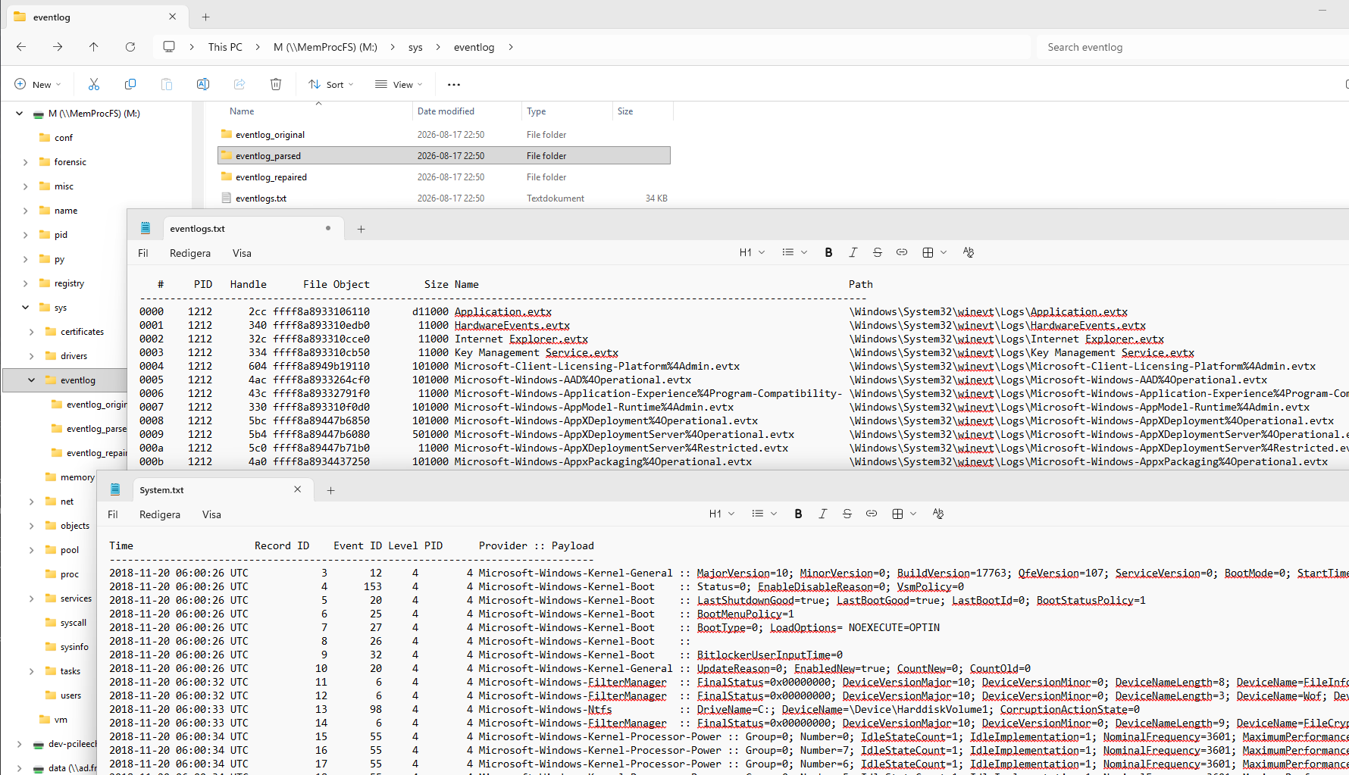Collapse the eventlog tree node
The image size is (1349, 775).
31,380
